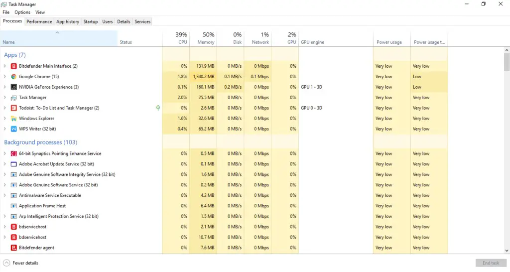Click the green leaf status icon for Todoist
The width and height of the screenshot is (510, 272).
pos(158,108)
